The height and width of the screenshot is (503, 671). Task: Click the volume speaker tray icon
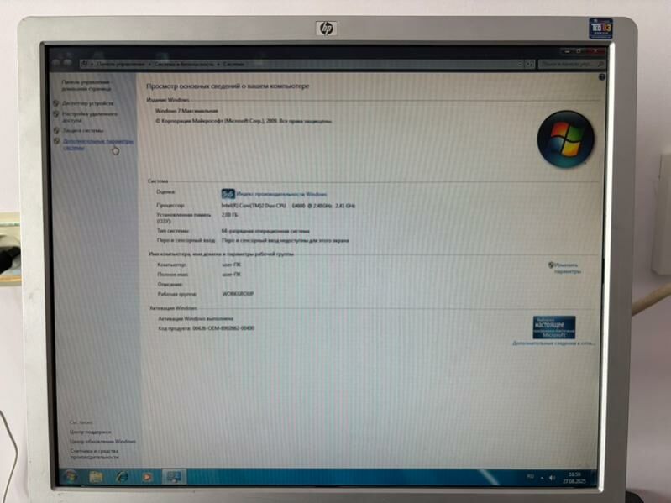552,477
